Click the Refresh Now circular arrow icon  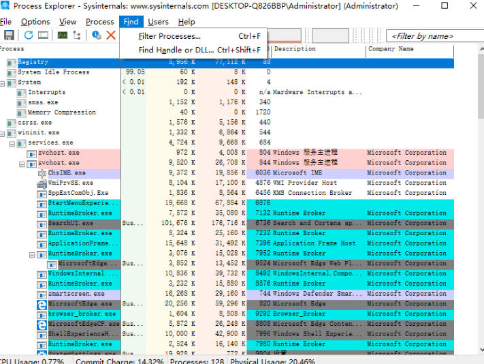[28, 35]
